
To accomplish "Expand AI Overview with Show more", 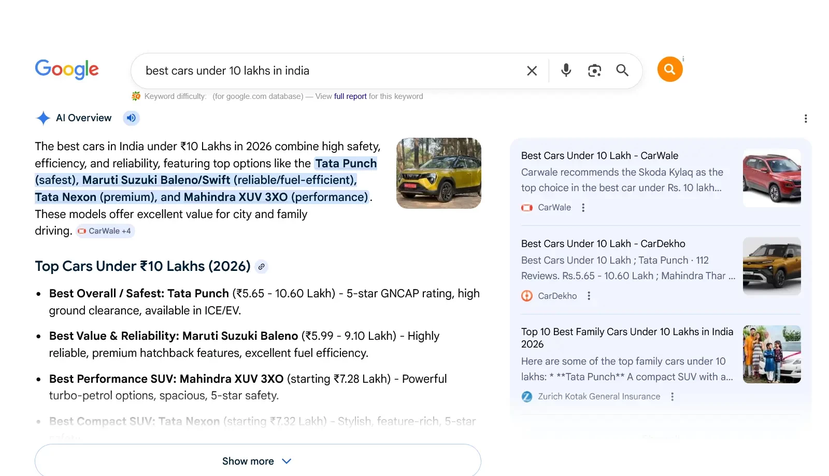I will [258, 461].
